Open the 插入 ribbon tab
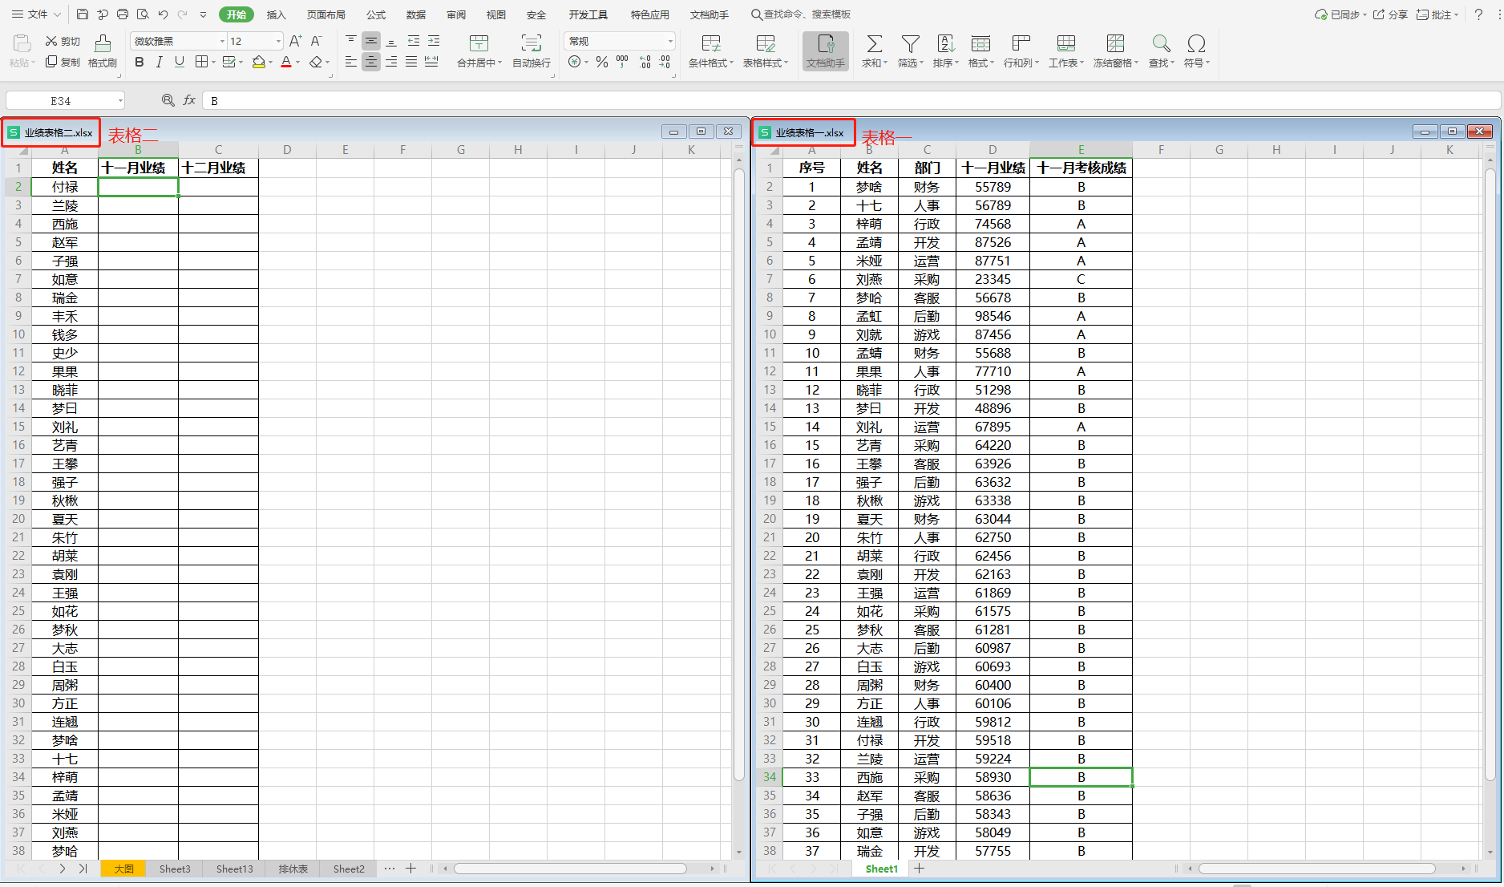Screen dimensions: 1504x887 [276, 14]
